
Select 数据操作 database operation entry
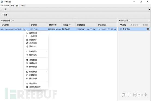point(36,40)
